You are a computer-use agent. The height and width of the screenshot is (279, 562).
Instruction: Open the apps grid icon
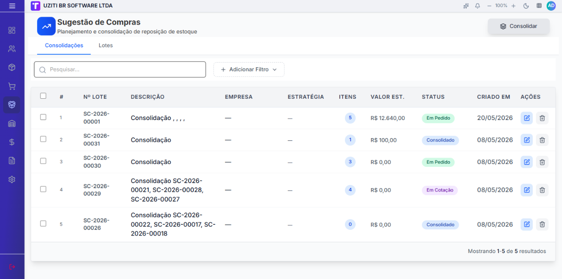[x=539, y=6]
